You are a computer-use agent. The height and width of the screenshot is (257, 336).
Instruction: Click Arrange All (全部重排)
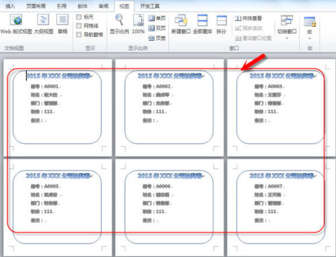tap(202, 24)
